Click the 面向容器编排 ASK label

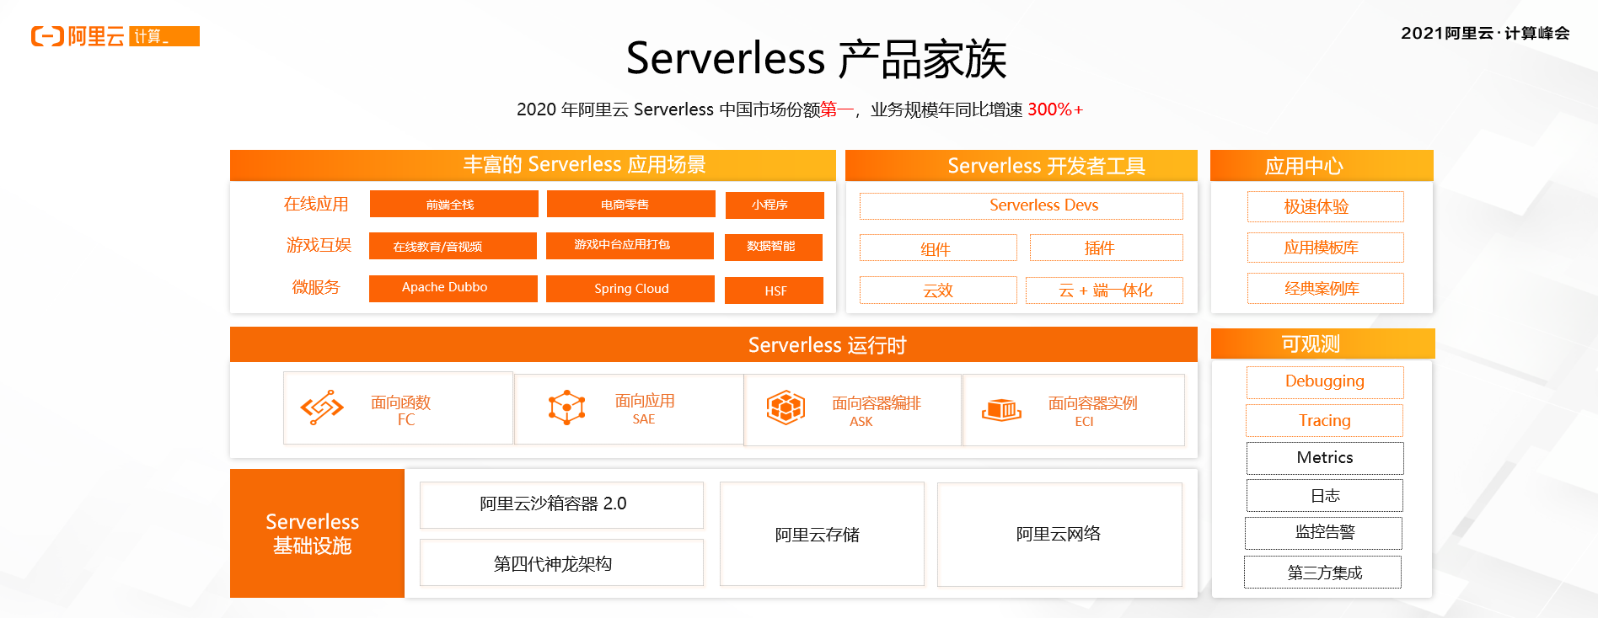pyautogui.click(x=877, y=411)
